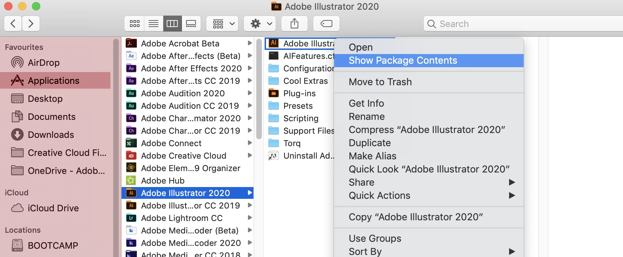This screenshot has height=257, width=623.
Task: Switch to icon view in toolbar
Action: click(x=134, y=24)
